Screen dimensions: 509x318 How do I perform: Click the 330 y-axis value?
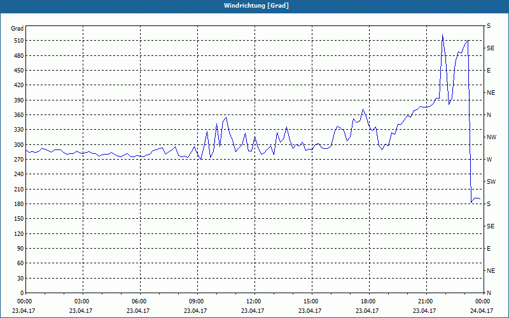[18, 130]
